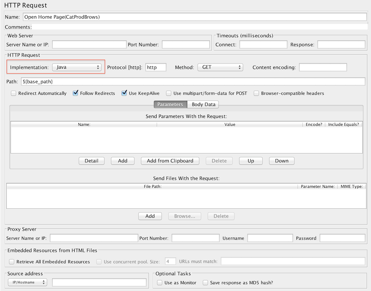Disable the Use KeepAlive checkbox
The height and width of the screenshot is (291, 371).
point(124,93)
